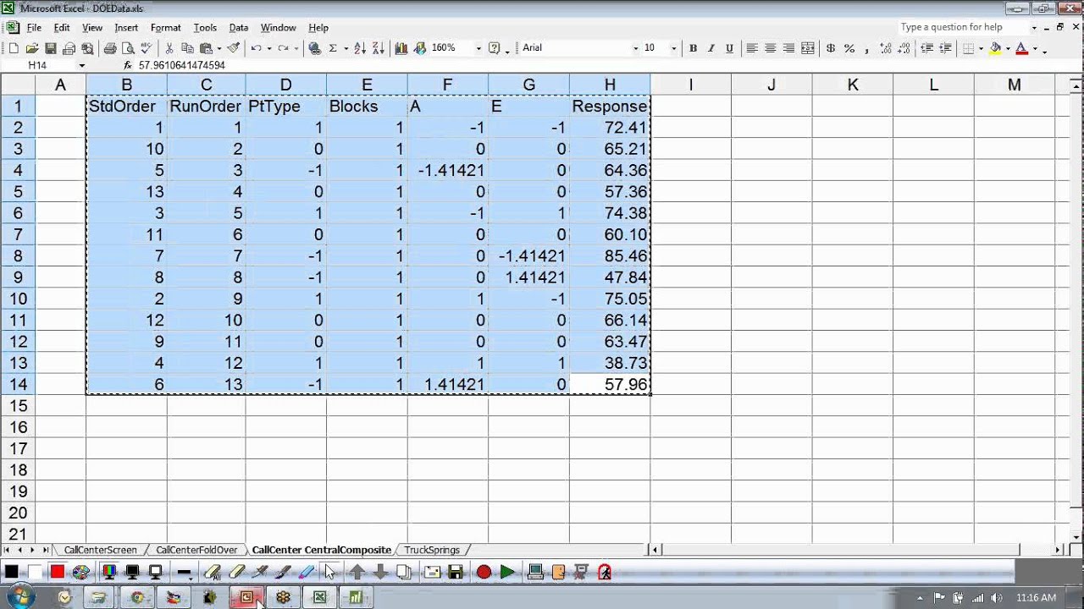Click the red record circle in the bottom toolbar

point(484,573)
